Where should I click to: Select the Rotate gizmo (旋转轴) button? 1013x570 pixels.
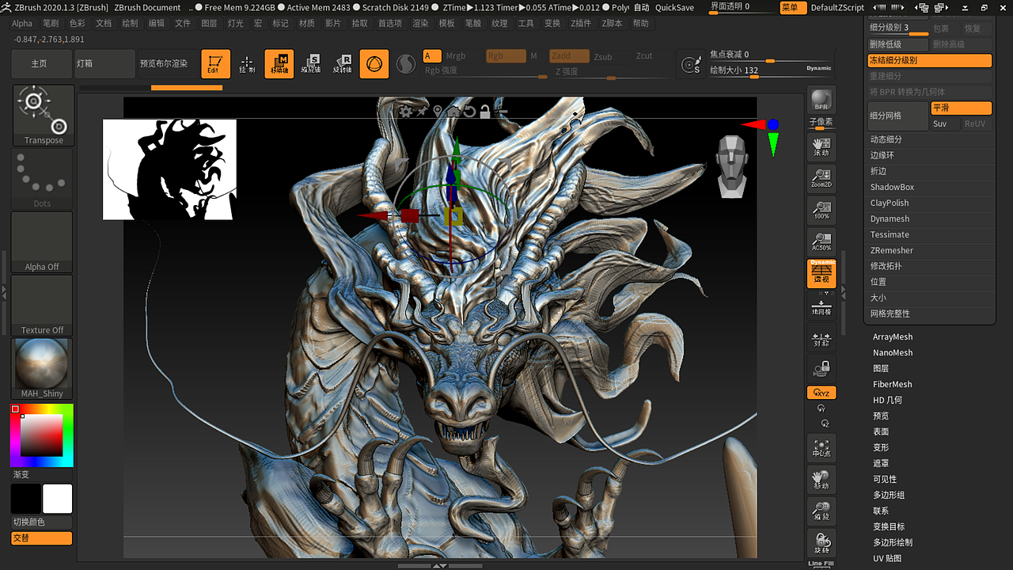342,64
